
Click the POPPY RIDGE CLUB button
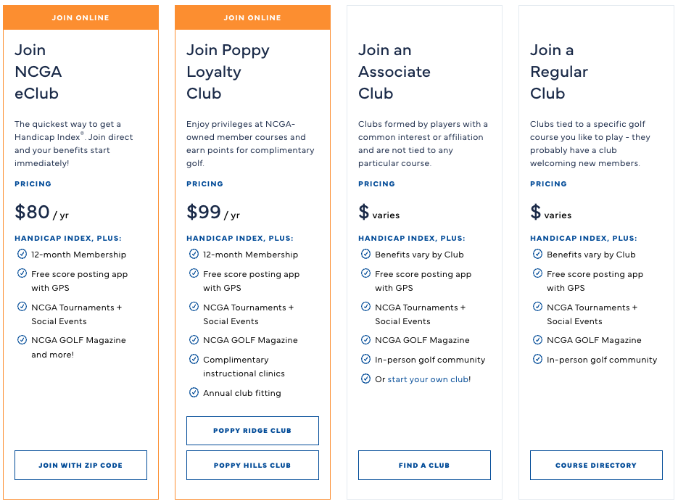point(252,430)
